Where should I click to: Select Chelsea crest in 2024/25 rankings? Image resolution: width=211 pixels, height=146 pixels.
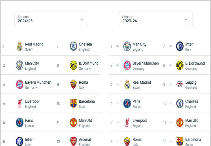(x=74, y=46)
